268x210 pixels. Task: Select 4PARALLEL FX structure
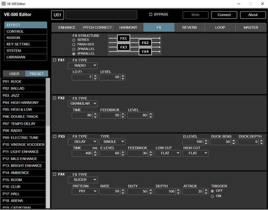[x=74, y=54]
